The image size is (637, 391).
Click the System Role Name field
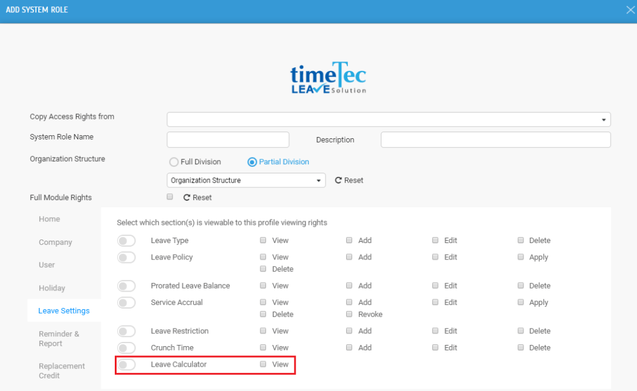228,139
